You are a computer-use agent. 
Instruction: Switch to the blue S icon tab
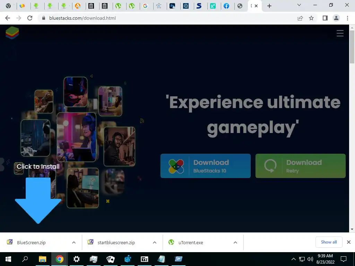tap(199, 6)
